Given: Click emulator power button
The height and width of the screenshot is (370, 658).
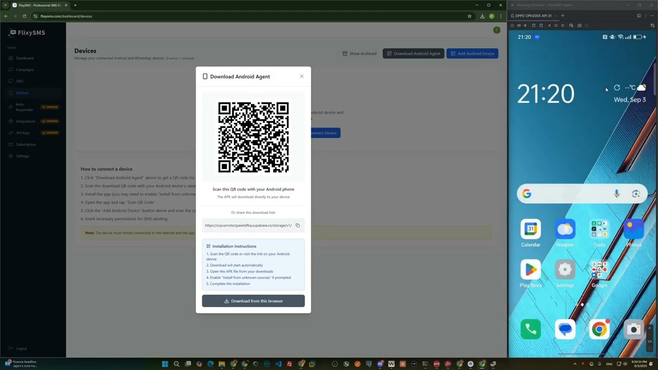Looking at the screenshot, I should pos(512,25).
